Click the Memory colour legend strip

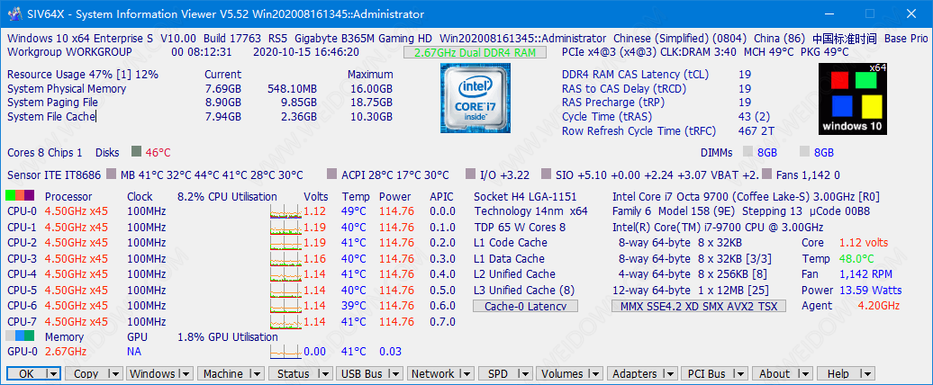click(x=20, y=336)
